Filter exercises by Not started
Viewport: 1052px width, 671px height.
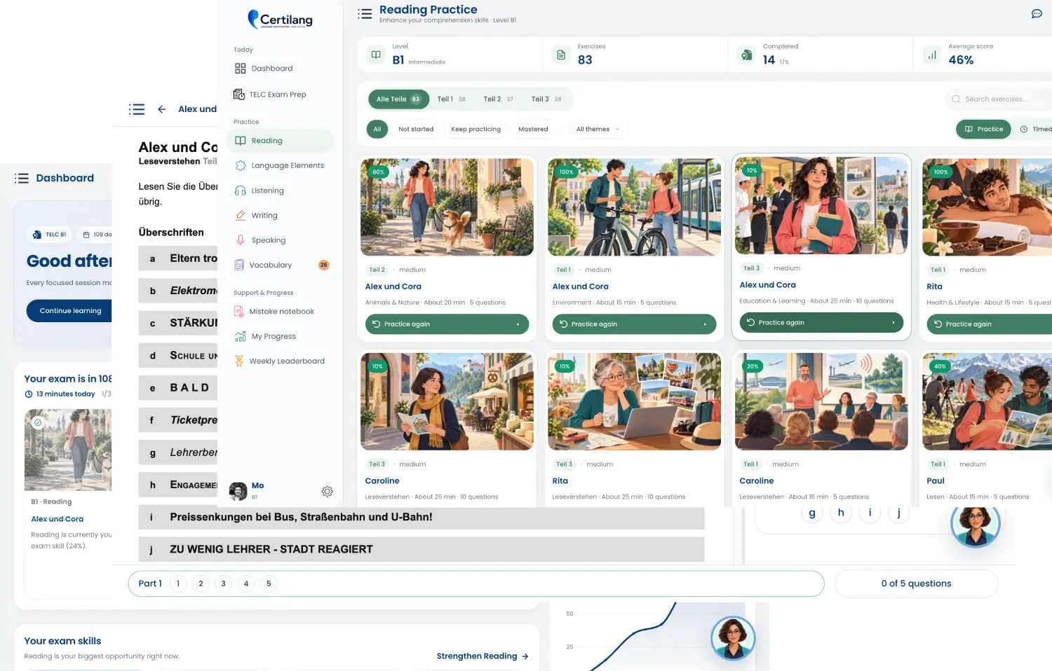coord(416,130)
